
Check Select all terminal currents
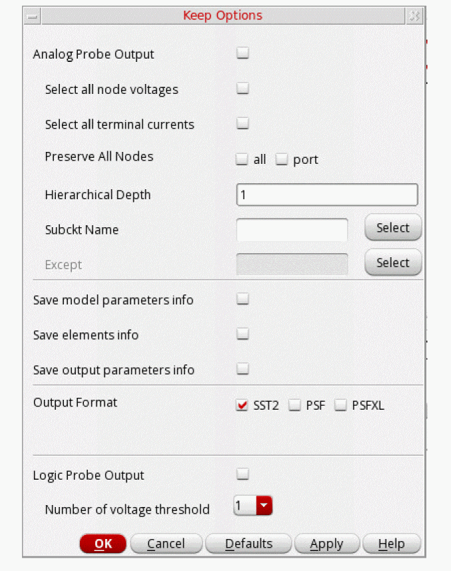point(243,123)
